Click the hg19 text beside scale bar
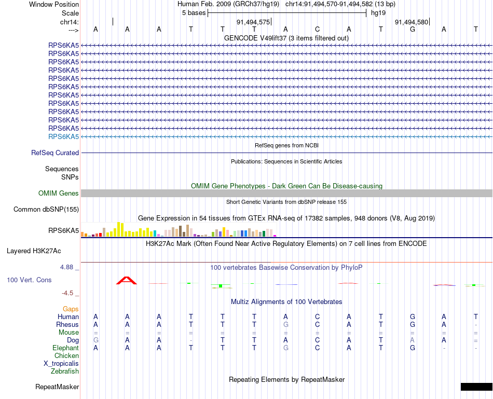The width and height of the screenshot is (493, 399). [378, 13]
